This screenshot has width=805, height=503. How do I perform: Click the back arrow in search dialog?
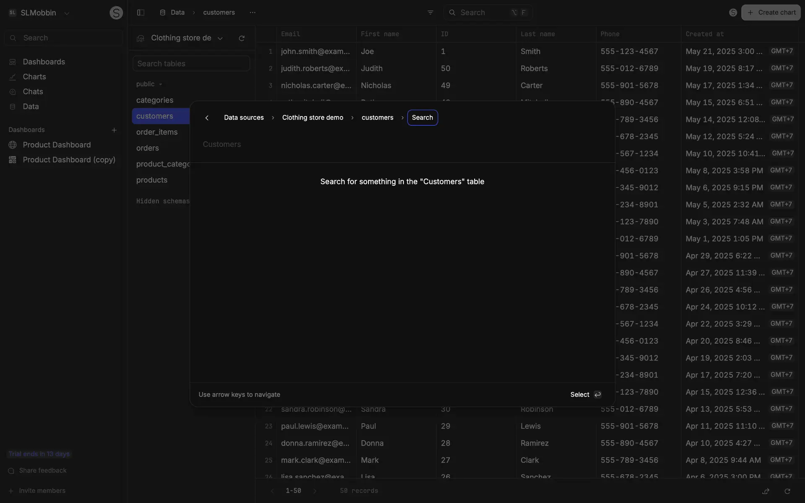tap(207, 118)
